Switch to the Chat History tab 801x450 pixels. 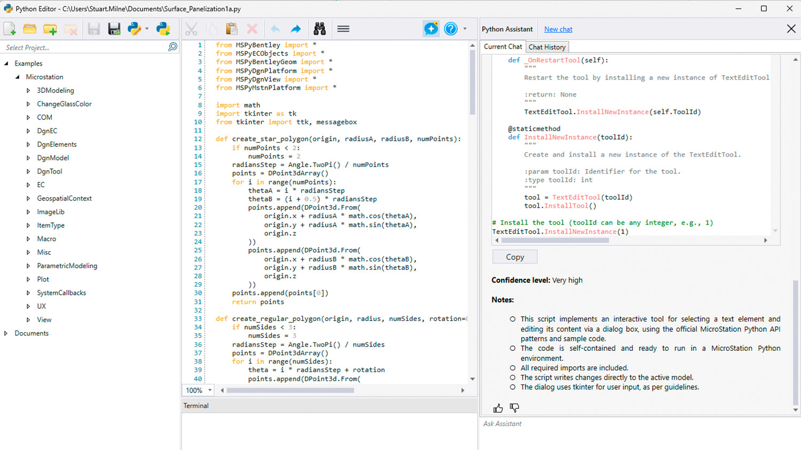click(547, 47)
